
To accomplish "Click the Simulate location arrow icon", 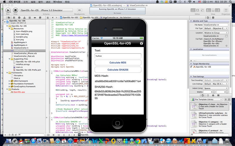I will pyautogui.click(x=74, y=135).
